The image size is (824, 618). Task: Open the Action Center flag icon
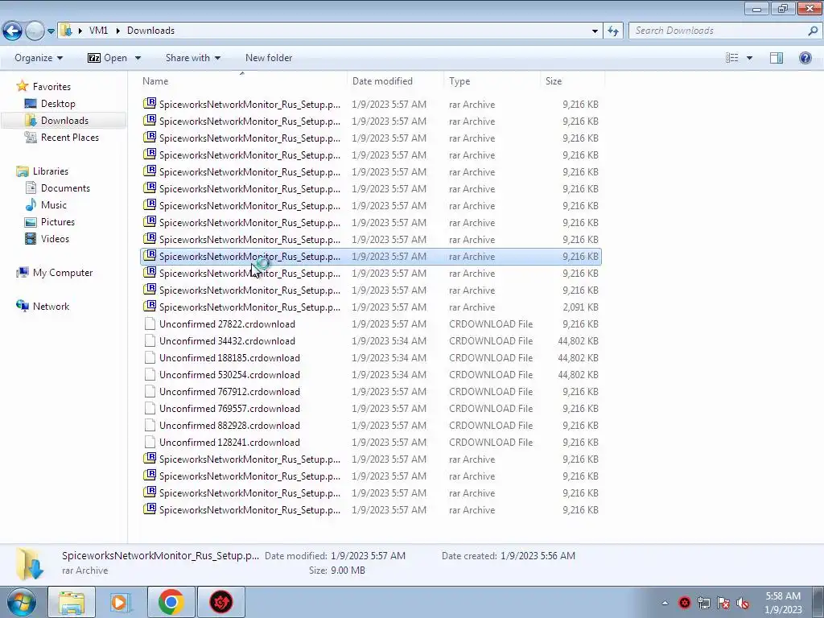click(x=723, y=603)
